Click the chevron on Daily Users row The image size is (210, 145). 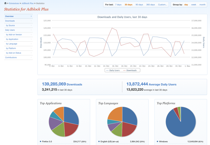tap(31, 30)
